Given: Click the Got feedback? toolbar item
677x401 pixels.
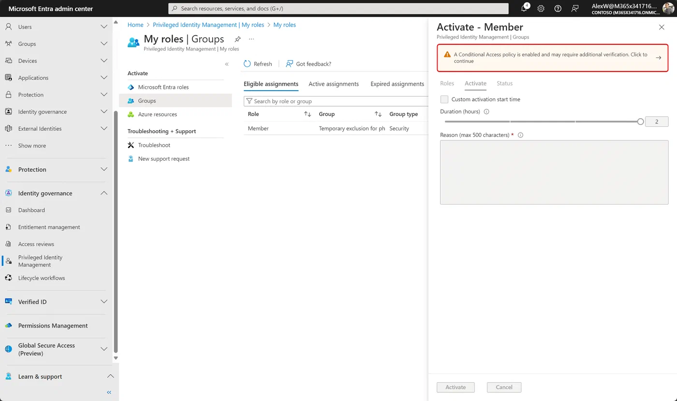Looking at the screenshot, I should tap(309, 64).
